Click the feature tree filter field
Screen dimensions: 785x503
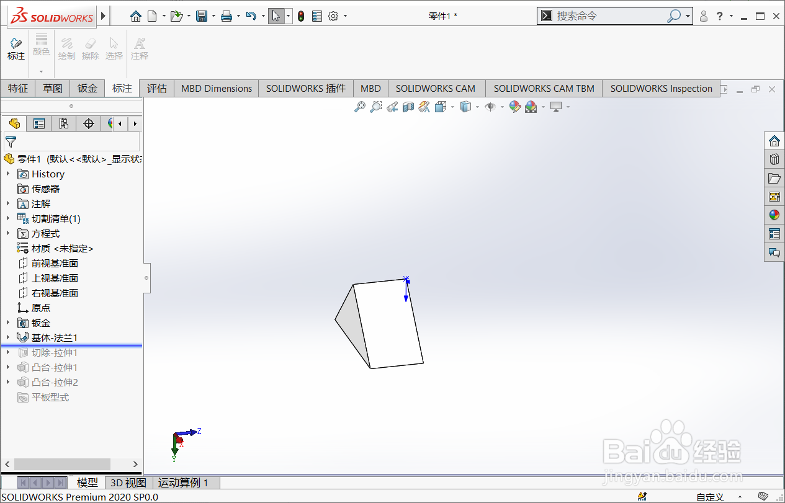point(72,142)
